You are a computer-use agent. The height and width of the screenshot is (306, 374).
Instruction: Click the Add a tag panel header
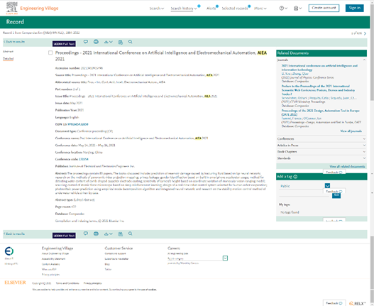321,177
